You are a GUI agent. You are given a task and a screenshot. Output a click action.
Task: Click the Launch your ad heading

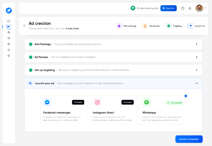(45, 83)
